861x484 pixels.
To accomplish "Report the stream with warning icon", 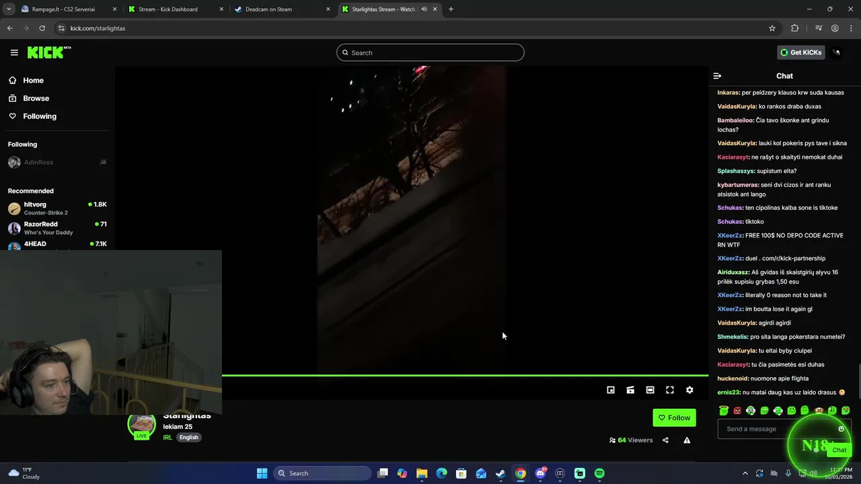I will pos(687,440).
